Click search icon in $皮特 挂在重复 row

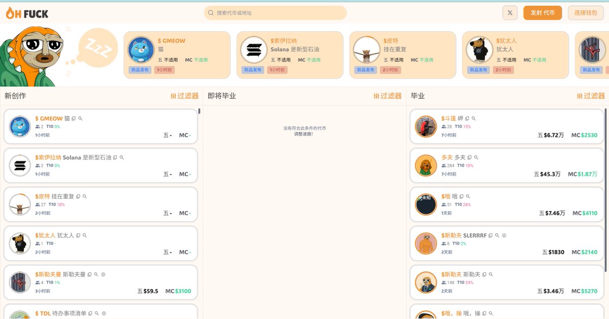(85, 196)
